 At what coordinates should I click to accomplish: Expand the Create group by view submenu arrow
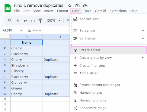pyautogui.click(x=143, y=58)
